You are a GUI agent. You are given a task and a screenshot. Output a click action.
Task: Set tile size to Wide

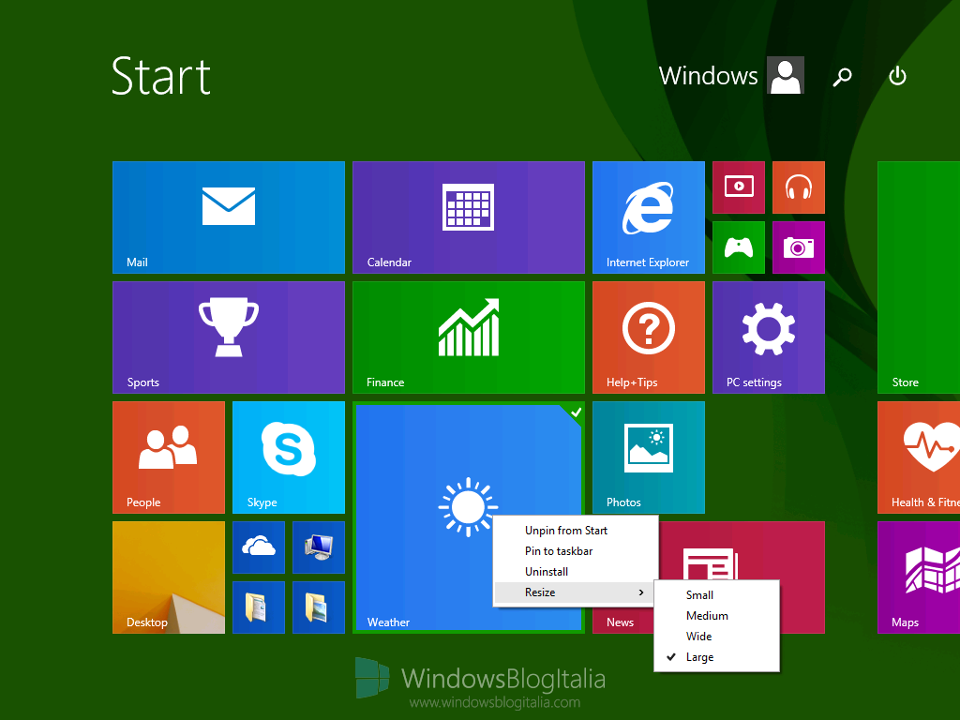pyautogui.click(x=717, y=637)
